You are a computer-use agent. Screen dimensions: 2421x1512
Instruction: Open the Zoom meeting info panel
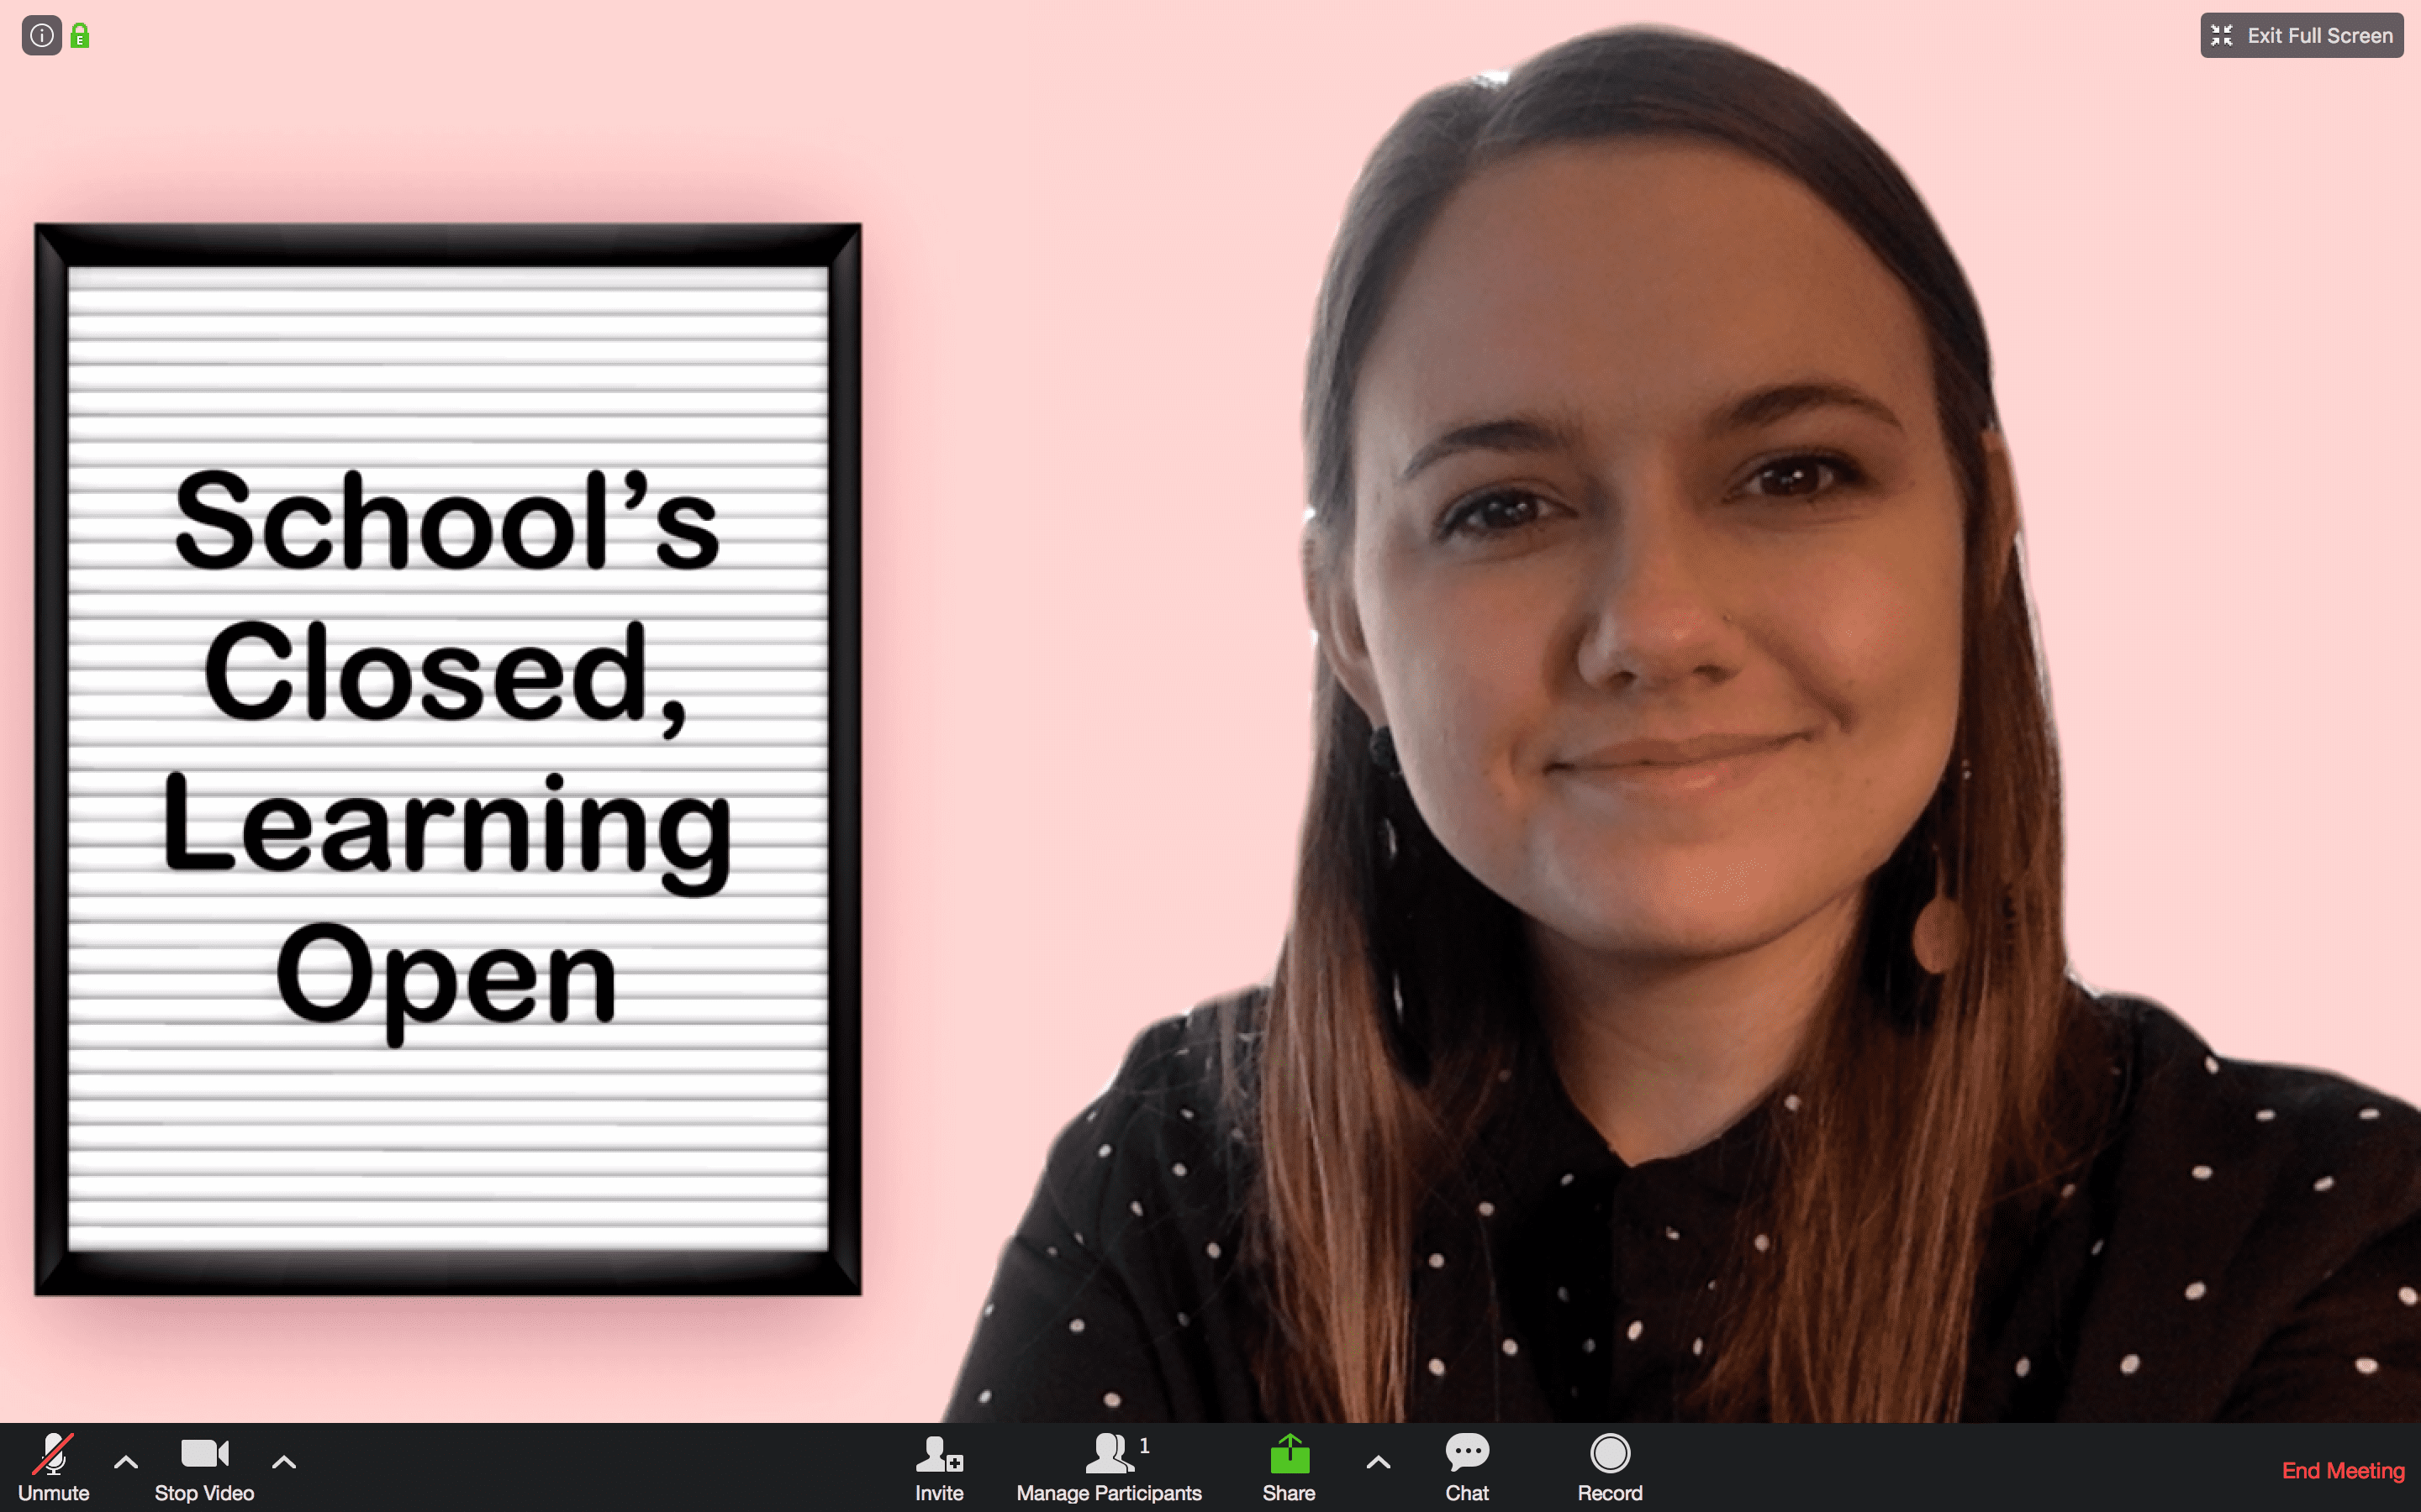coord(42,33)
